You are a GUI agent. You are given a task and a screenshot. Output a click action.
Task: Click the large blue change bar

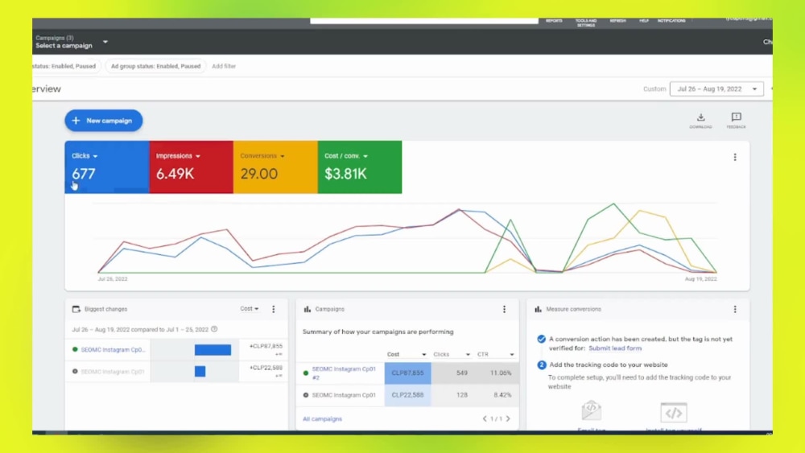(x=213, y=350)
